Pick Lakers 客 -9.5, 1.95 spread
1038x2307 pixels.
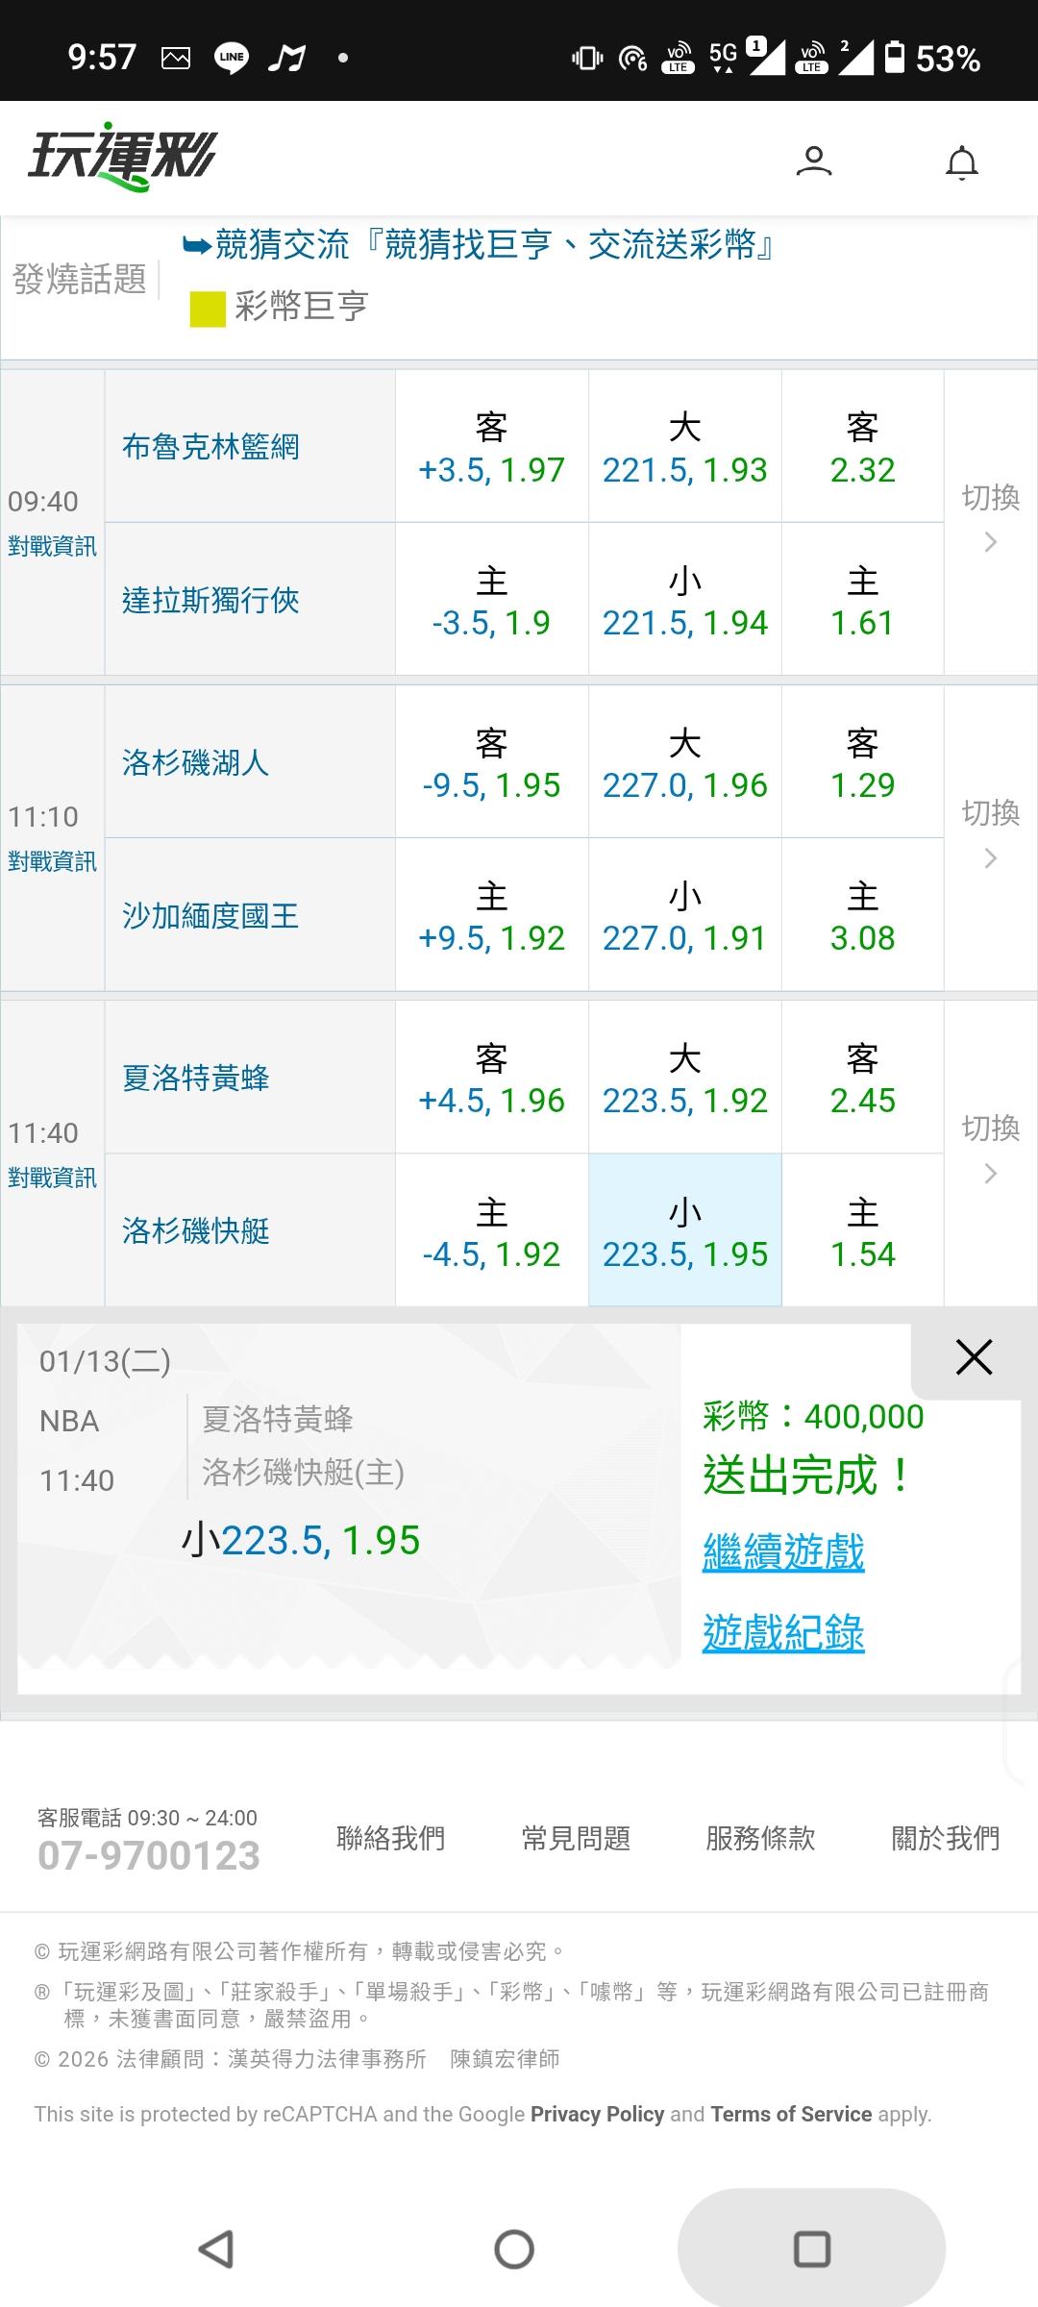tap(491, 763)
